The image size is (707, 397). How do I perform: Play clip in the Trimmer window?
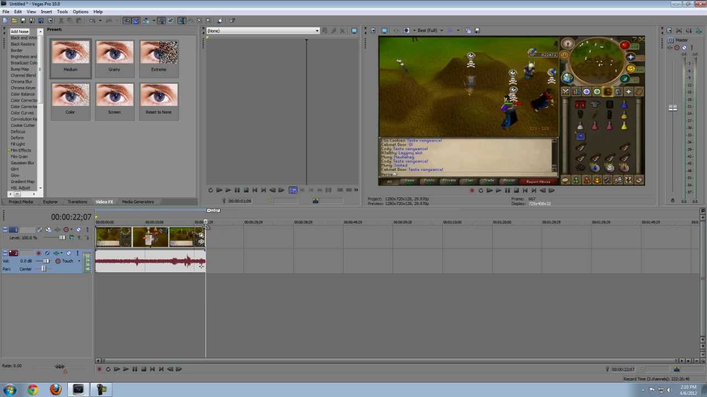pos(228,190)
